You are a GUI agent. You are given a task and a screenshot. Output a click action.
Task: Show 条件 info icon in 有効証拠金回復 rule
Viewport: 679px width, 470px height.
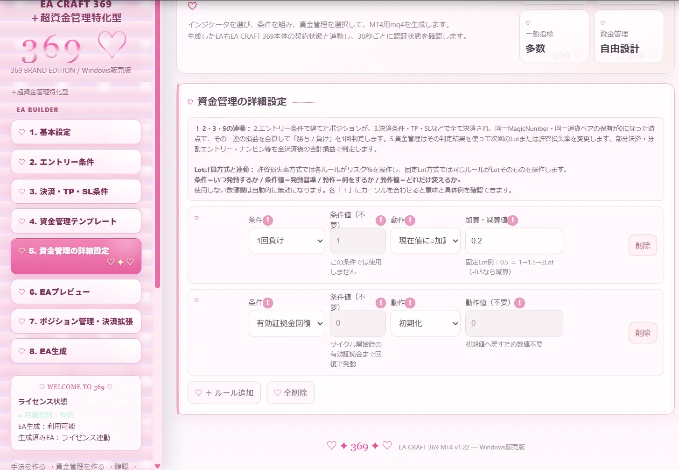268,303
